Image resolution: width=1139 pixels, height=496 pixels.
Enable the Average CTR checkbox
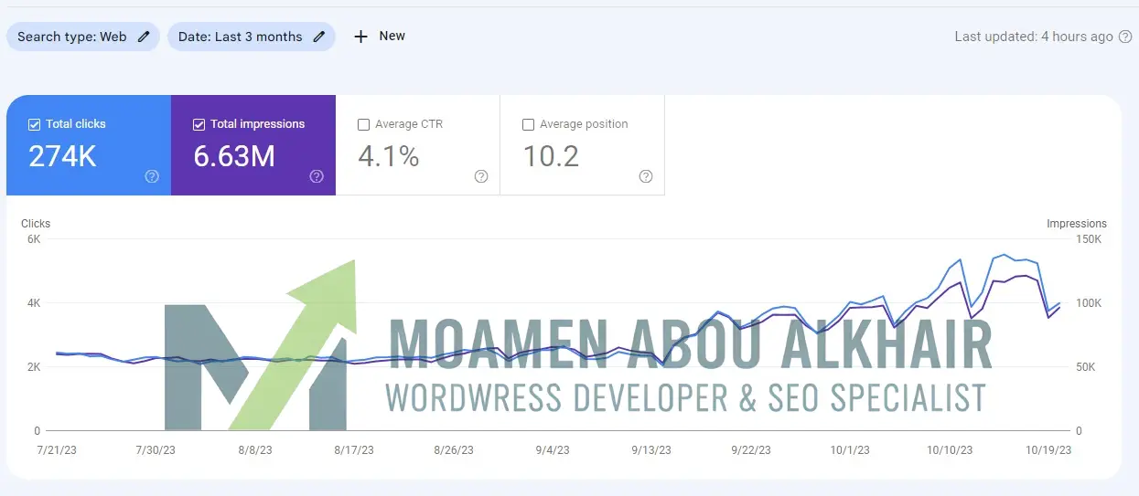[x=363, y=124]
